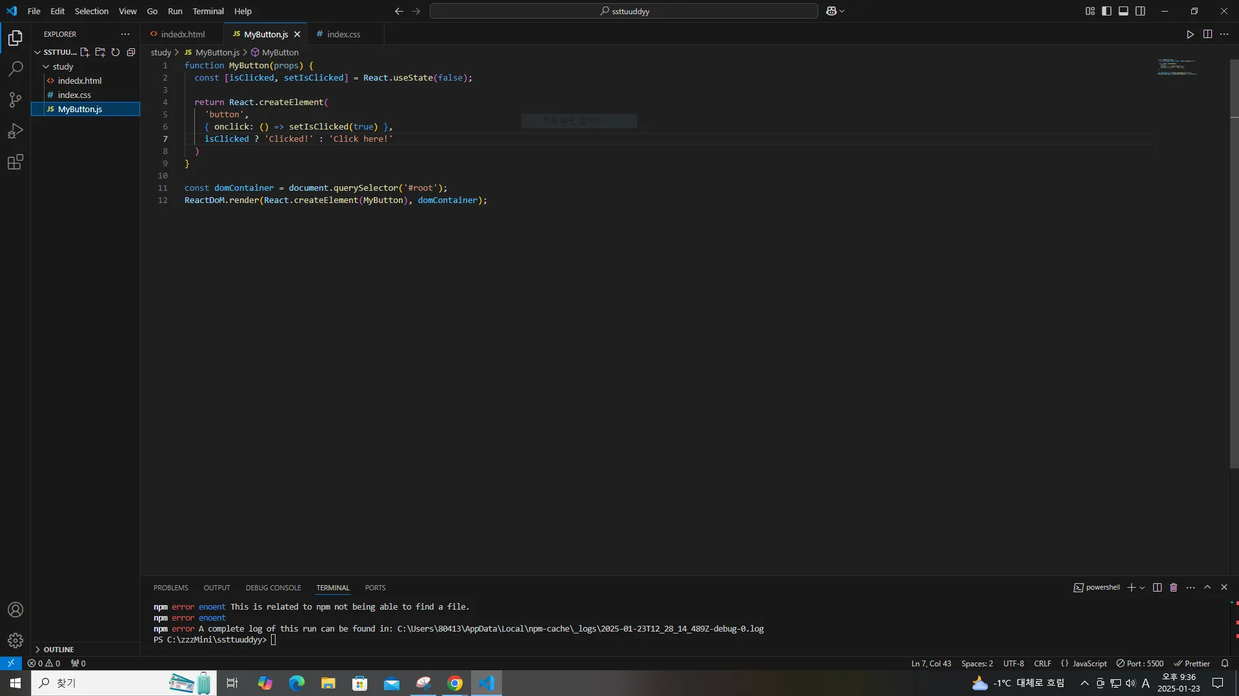Expand the Outline section
1239x696 pixels.
pyautogui.click(x=59, y=649)
